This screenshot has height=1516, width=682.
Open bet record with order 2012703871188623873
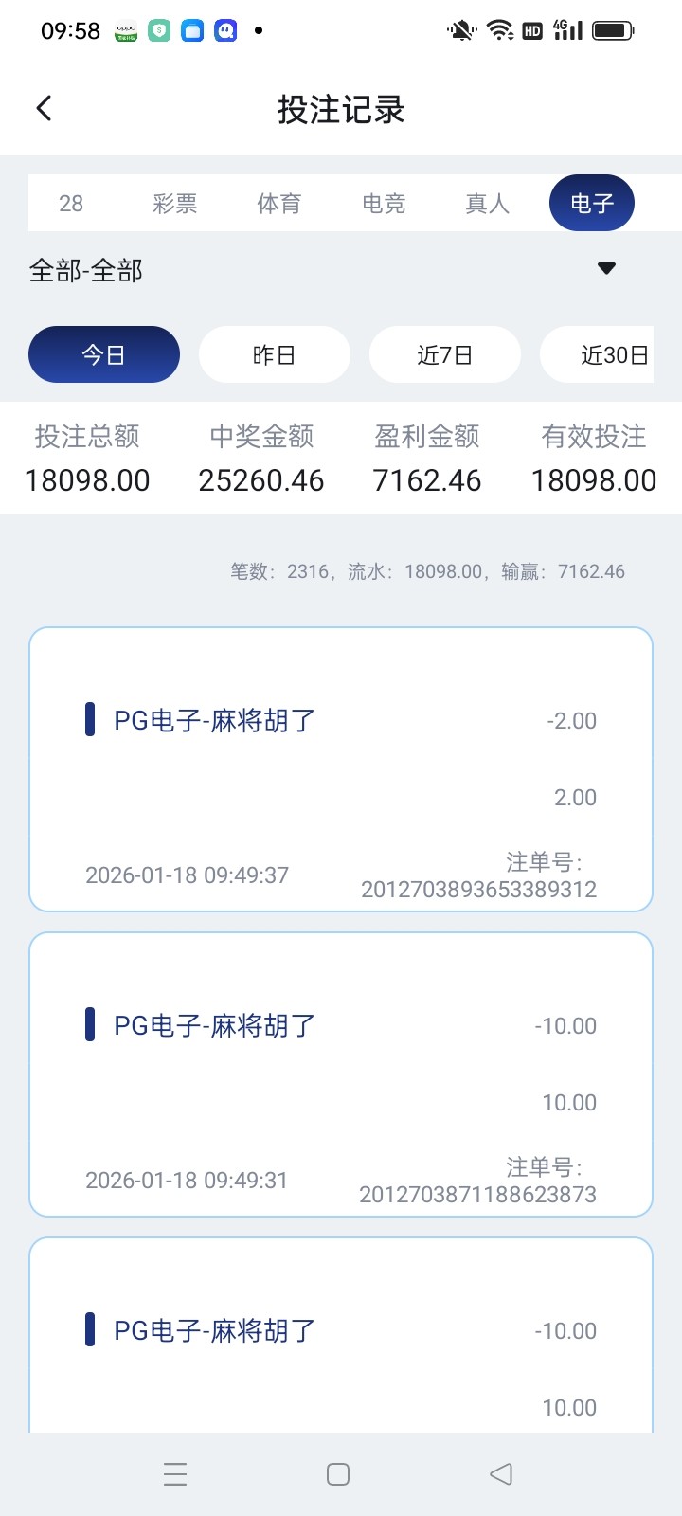click(341, 1074)
